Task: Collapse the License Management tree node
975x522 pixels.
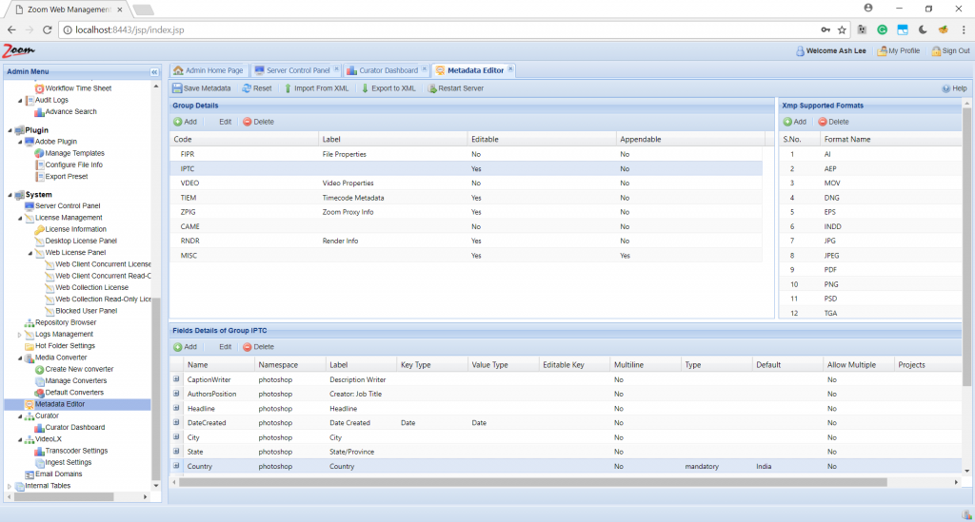Action: coord(20,218)
